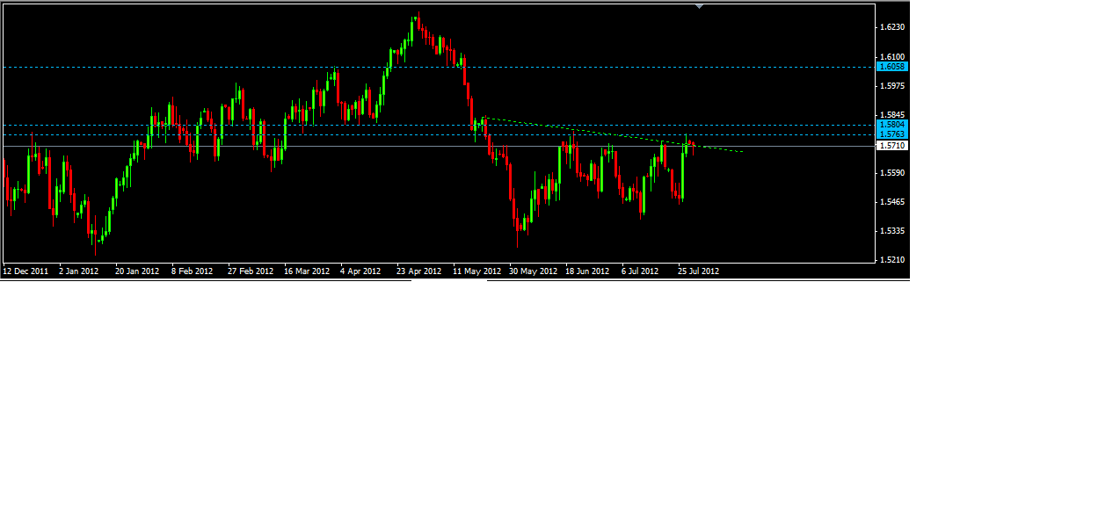Screen dimensions: 1120x506
Task: Select the green dashed descending trendline
Action: [x=614, y=134]
